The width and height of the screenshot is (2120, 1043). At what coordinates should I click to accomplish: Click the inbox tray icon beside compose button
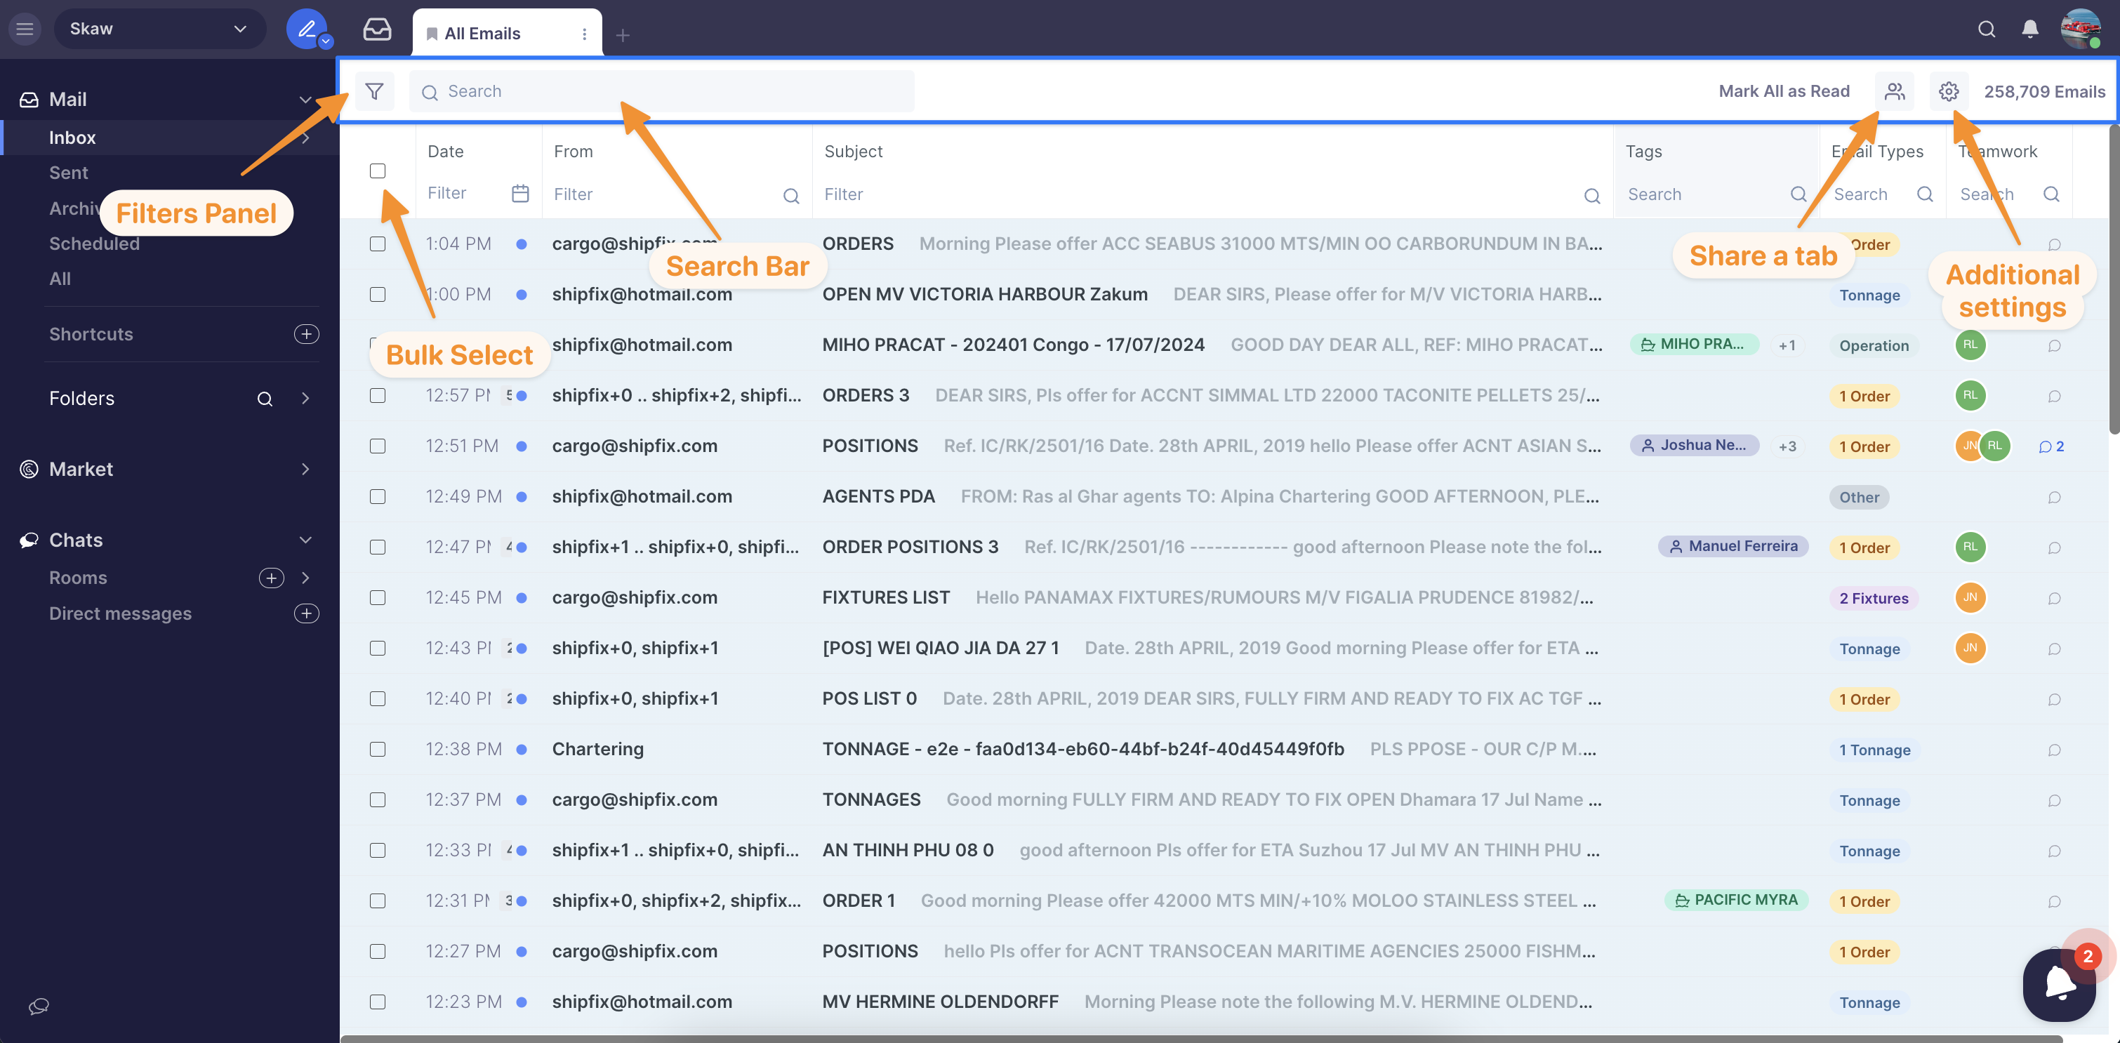coord(376,28)
